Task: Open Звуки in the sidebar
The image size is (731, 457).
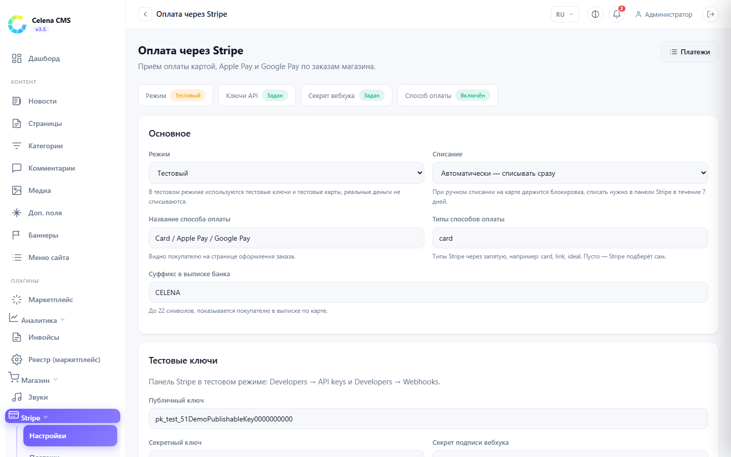Action: tap(63, 397)
